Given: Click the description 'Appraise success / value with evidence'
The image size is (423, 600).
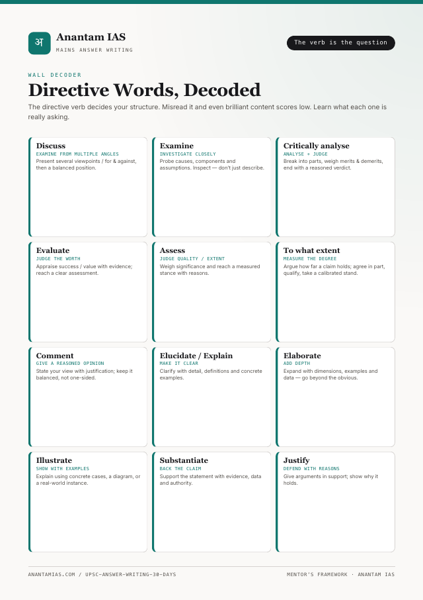Looking at the screenshot, I should [85, 270].
